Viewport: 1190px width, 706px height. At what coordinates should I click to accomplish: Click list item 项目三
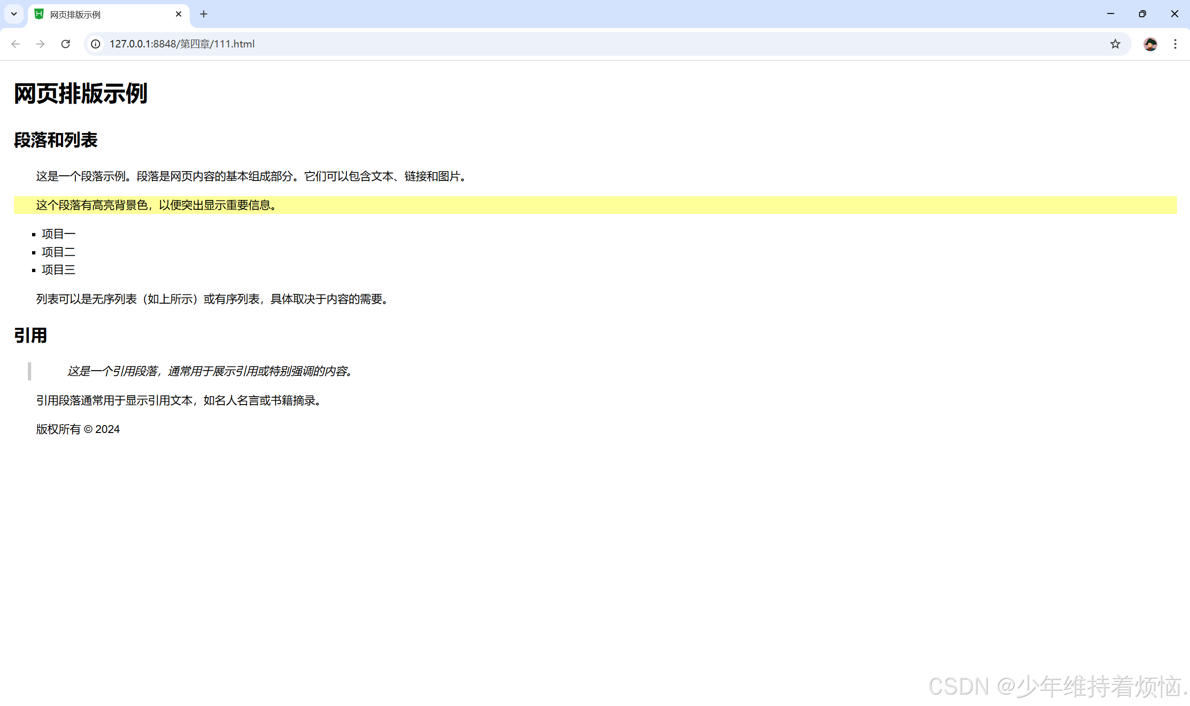pyautogui.click(x=59, y=270)
